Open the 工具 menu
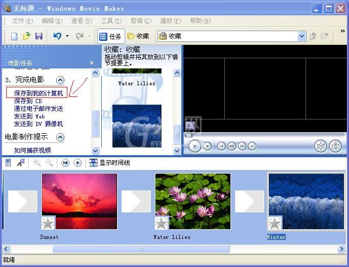Image resolution: width=349 pixels, height=267 pixels. pyautogui.click(x=111, y=21)
